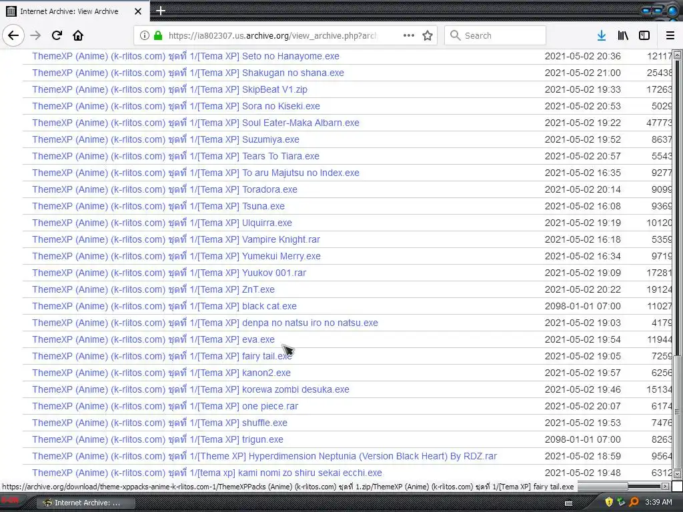Open Ulquirra.exe file link
683x512 pixels.
point(162,223)
